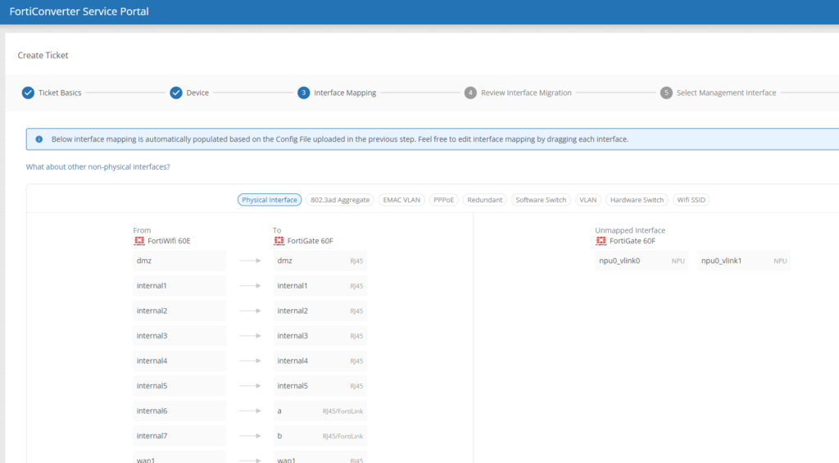Viewport: 839px width, 463px height.
Task: Click the Interface Mapping step label
Action: (x=345, y=93)
